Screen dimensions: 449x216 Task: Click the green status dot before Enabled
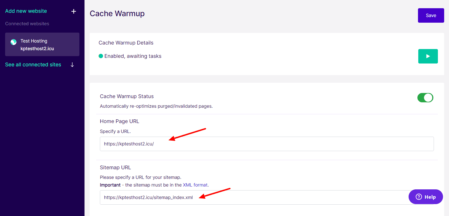point(101,56)
